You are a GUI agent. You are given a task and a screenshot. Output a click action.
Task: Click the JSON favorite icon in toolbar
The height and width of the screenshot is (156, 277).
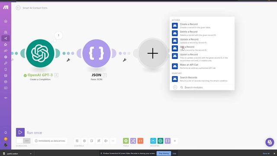click(167, 141)
